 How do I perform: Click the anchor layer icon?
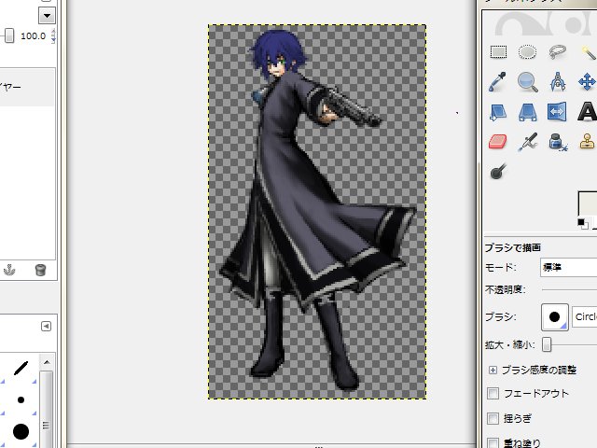[9, 270]
